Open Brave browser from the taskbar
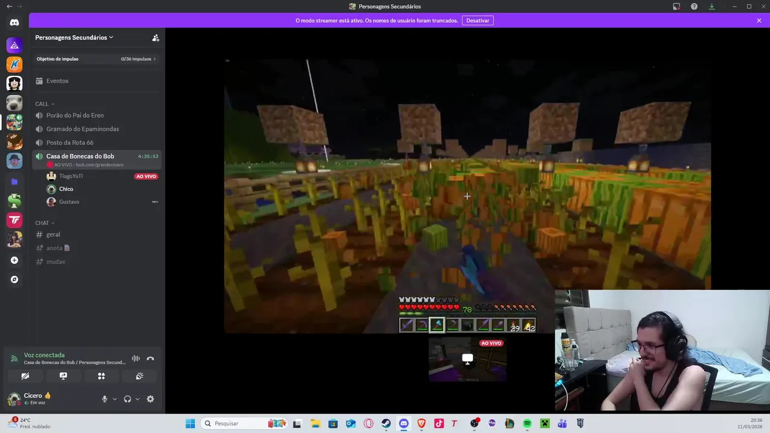The image size is (770, 433). [421, 423]
